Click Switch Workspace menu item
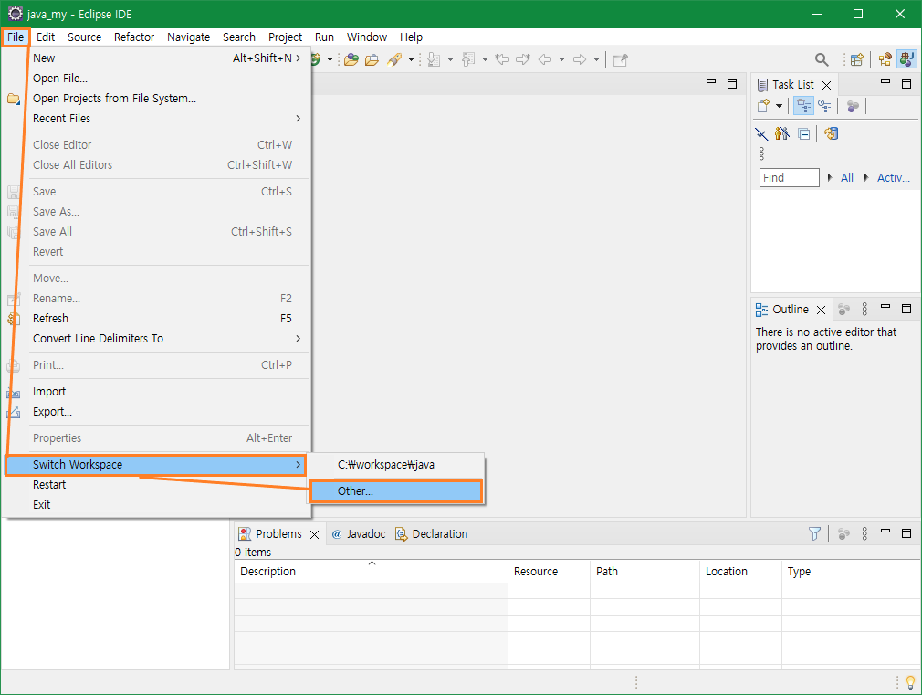 click(x=155, y=464)
